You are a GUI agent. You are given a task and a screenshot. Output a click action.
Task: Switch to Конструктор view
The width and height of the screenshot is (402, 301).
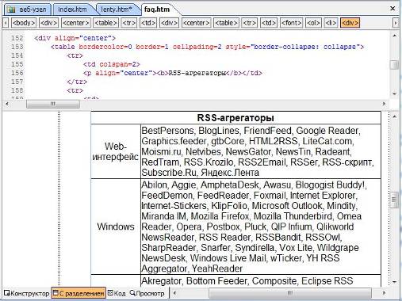tap(27, 293)
